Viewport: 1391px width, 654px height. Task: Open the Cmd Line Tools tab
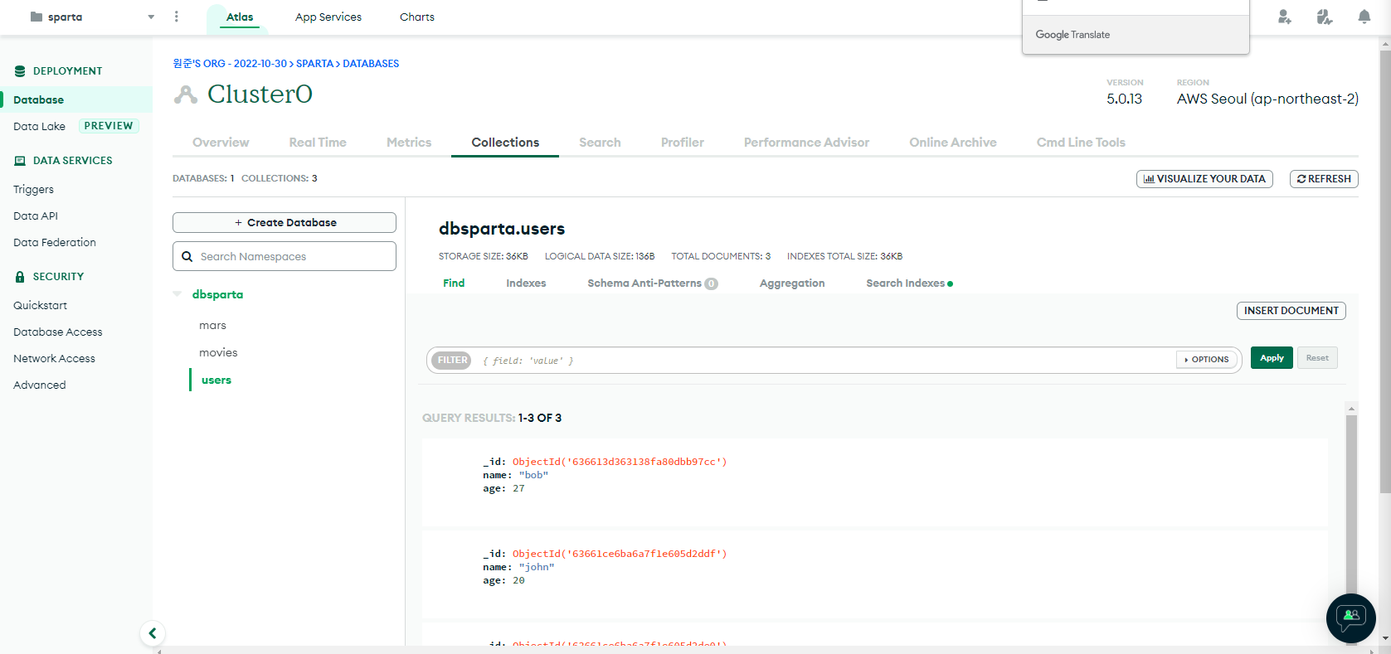[1081, 143]
